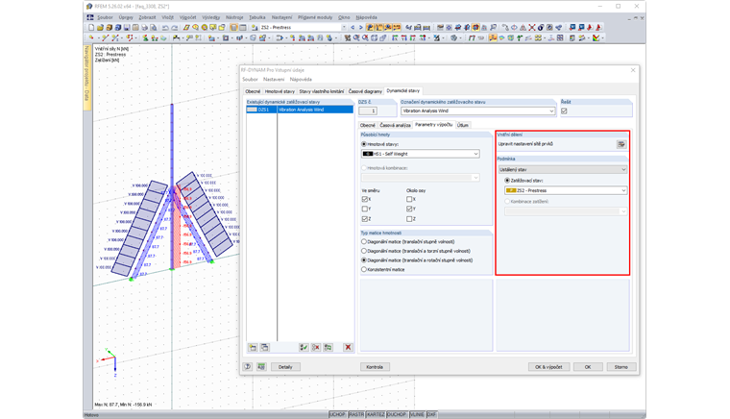Click invert selection icon under list
Viewport: 730px width, 419px height.
coord(328,347)
